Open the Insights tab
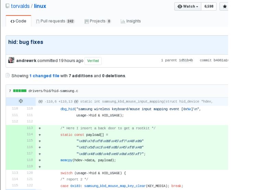 pyautogui.click(x=131, y=21)
